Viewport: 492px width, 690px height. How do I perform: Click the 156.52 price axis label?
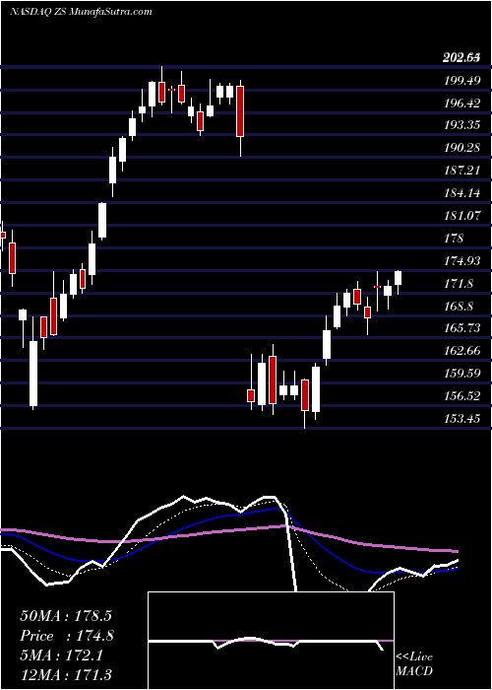[x=461, y=396]
